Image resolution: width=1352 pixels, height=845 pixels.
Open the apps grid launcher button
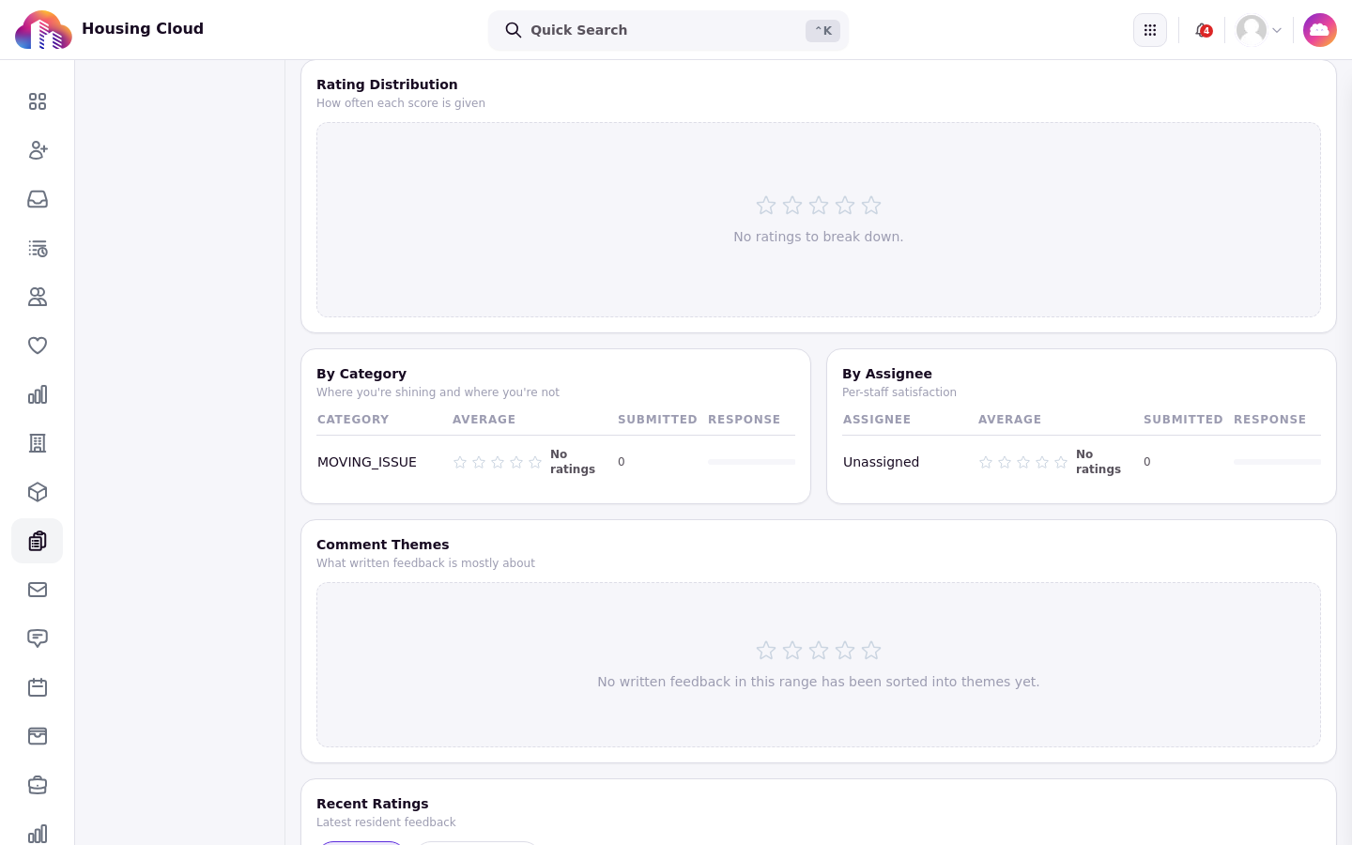[1150, 30]
